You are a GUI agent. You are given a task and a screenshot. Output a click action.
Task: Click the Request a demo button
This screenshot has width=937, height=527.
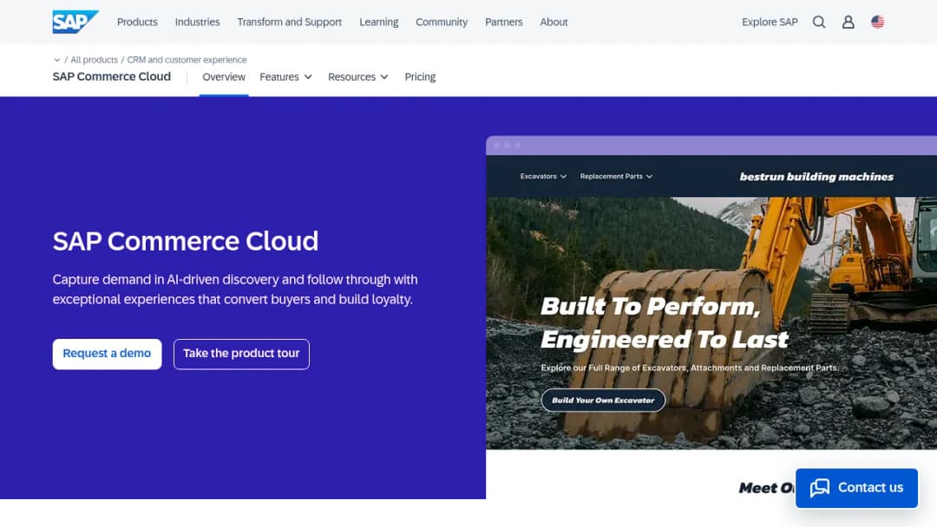pos(107,354)
